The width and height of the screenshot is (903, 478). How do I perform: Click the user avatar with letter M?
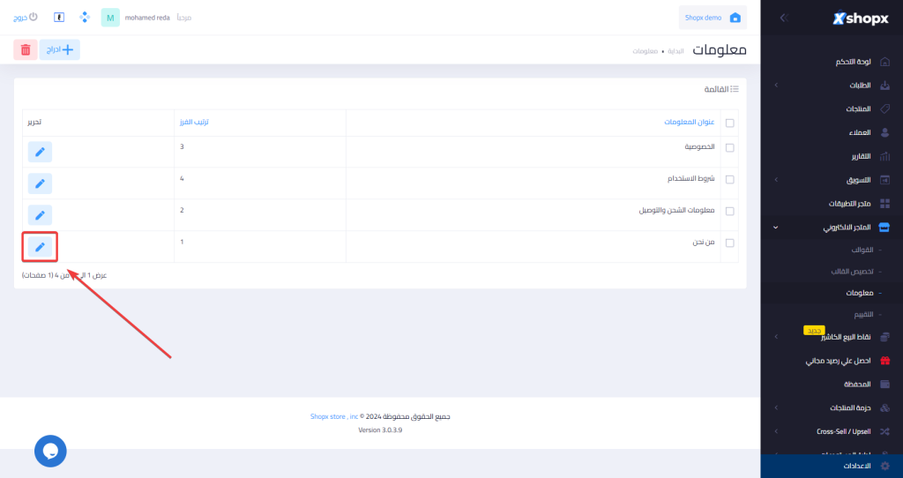coord(110,18)
